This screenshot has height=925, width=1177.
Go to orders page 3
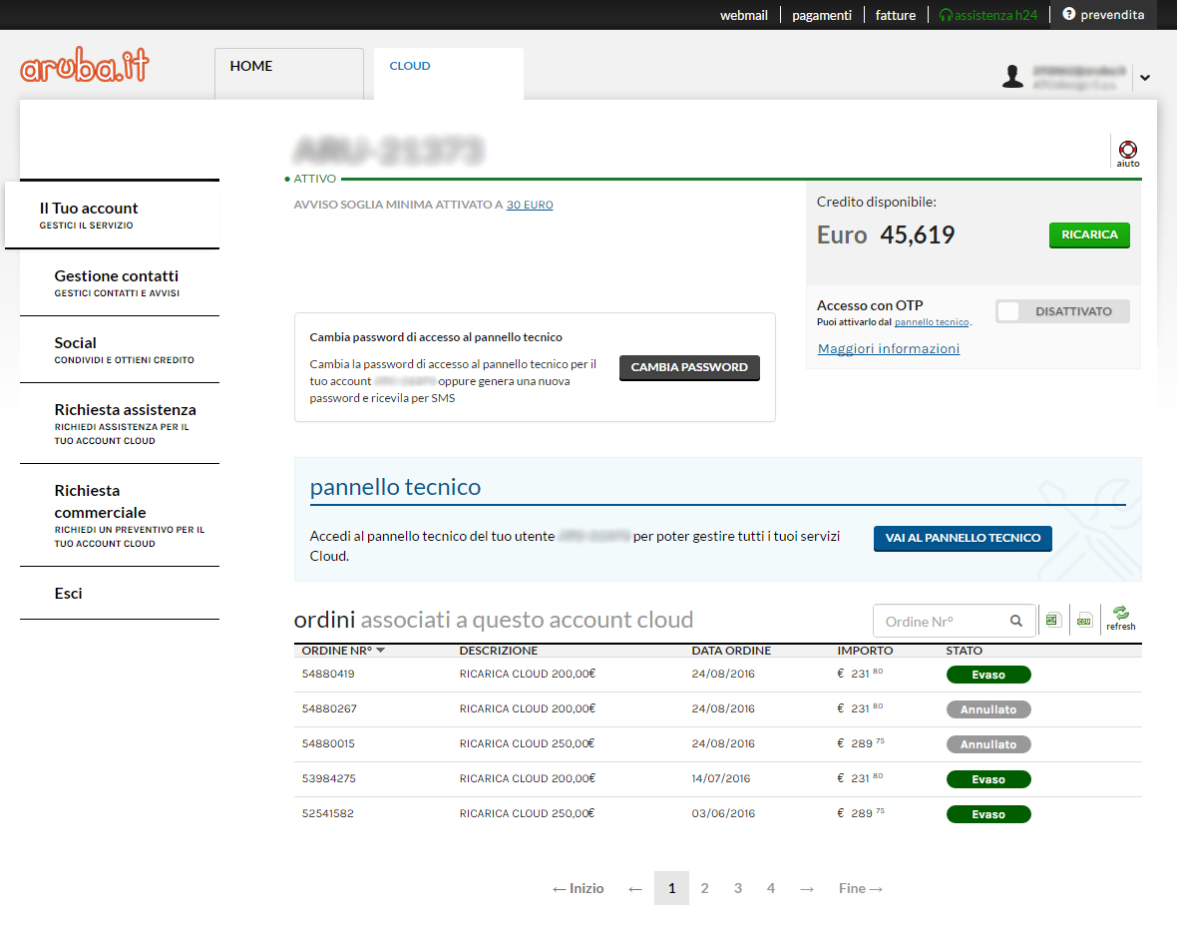tap(738, 888)
